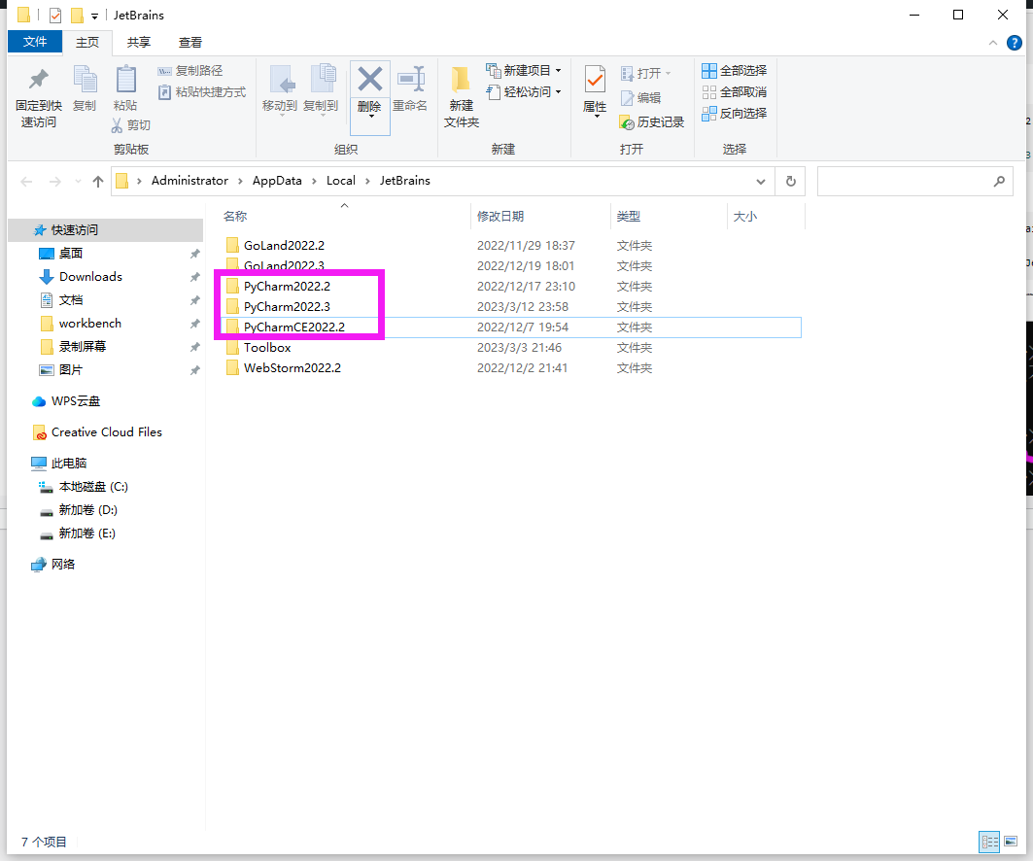Switch to large icons view in status bar
The width and height of the screenshot is (1033, 861).
point(1011,842)
